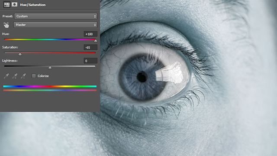This screenshot has width=277, height=156.
Task: Click the Preset dropdown arrows
Action: [x=95, y=16]
